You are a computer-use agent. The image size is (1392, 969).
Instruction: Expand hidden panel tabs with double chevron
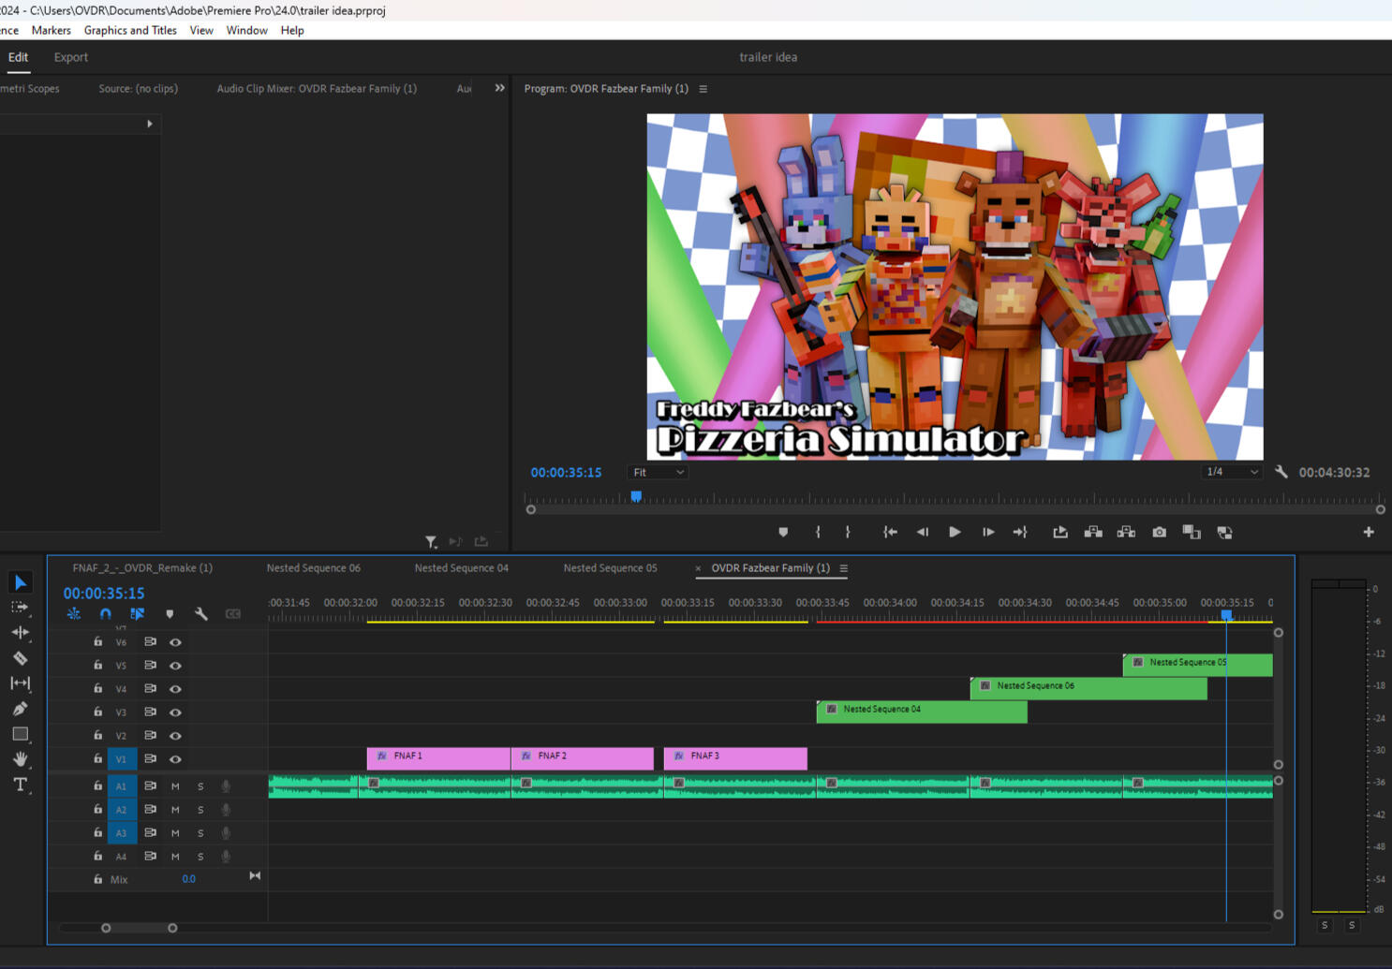click(x=499, y=88)
